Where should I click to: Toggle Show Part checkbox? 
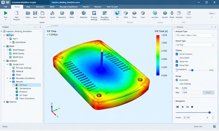[x=177, y=62]
